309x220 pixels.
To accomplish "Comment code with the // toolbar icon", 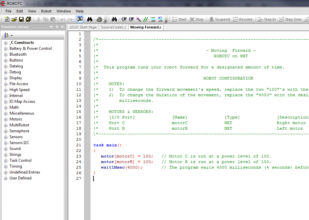I will coord(146,19).
